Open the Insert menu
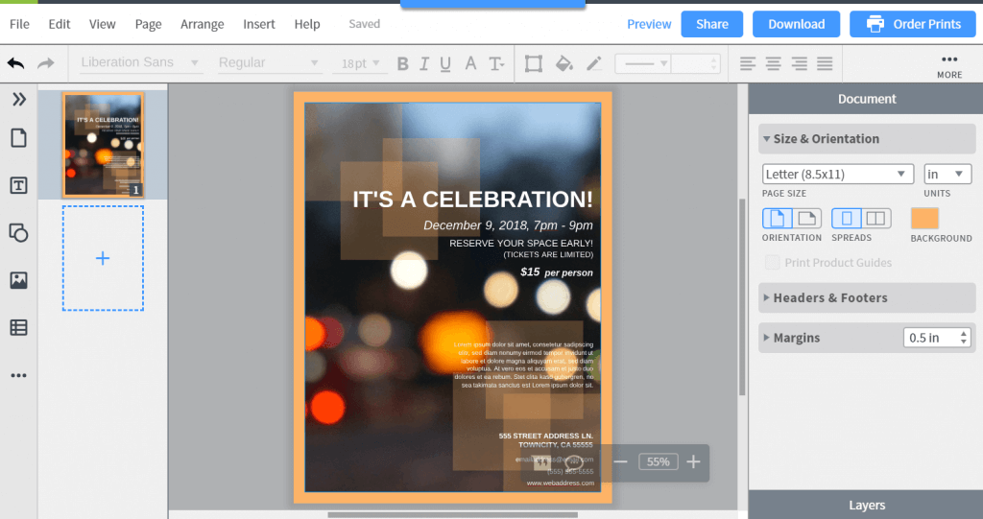 coord(259,24)
